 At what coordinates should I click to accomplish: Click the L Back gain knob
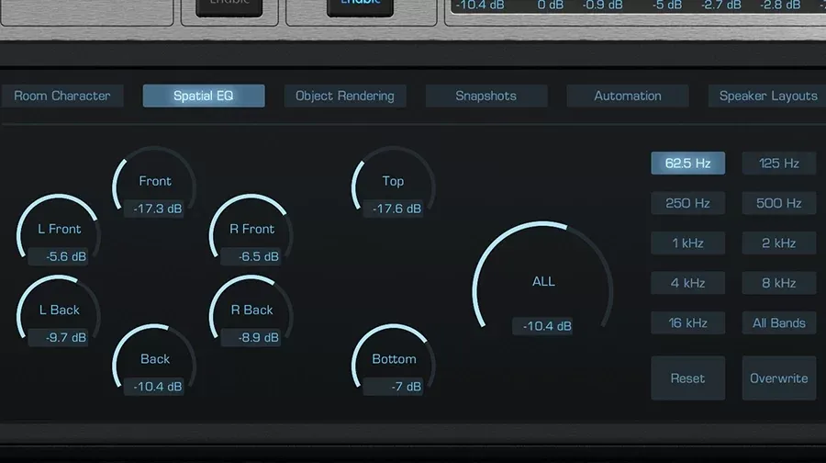click(59, 310)
